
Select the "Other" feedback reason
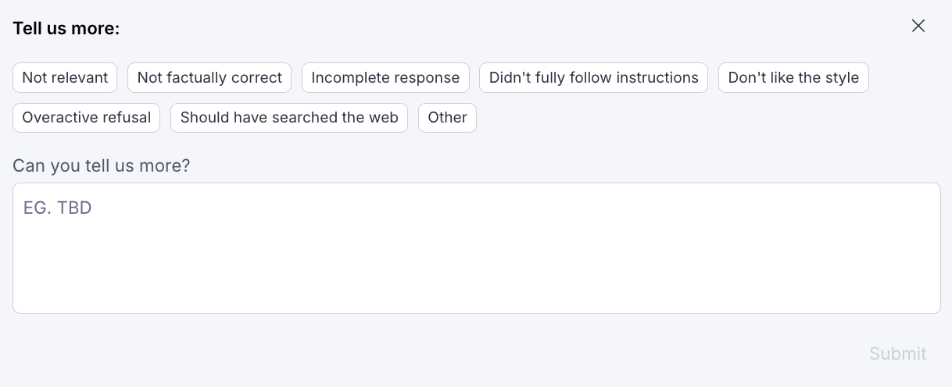point(447,118)
